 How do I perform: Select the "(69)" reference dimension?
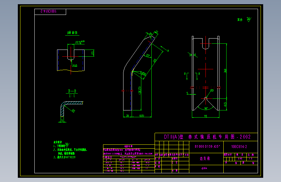tap(142, 116)
